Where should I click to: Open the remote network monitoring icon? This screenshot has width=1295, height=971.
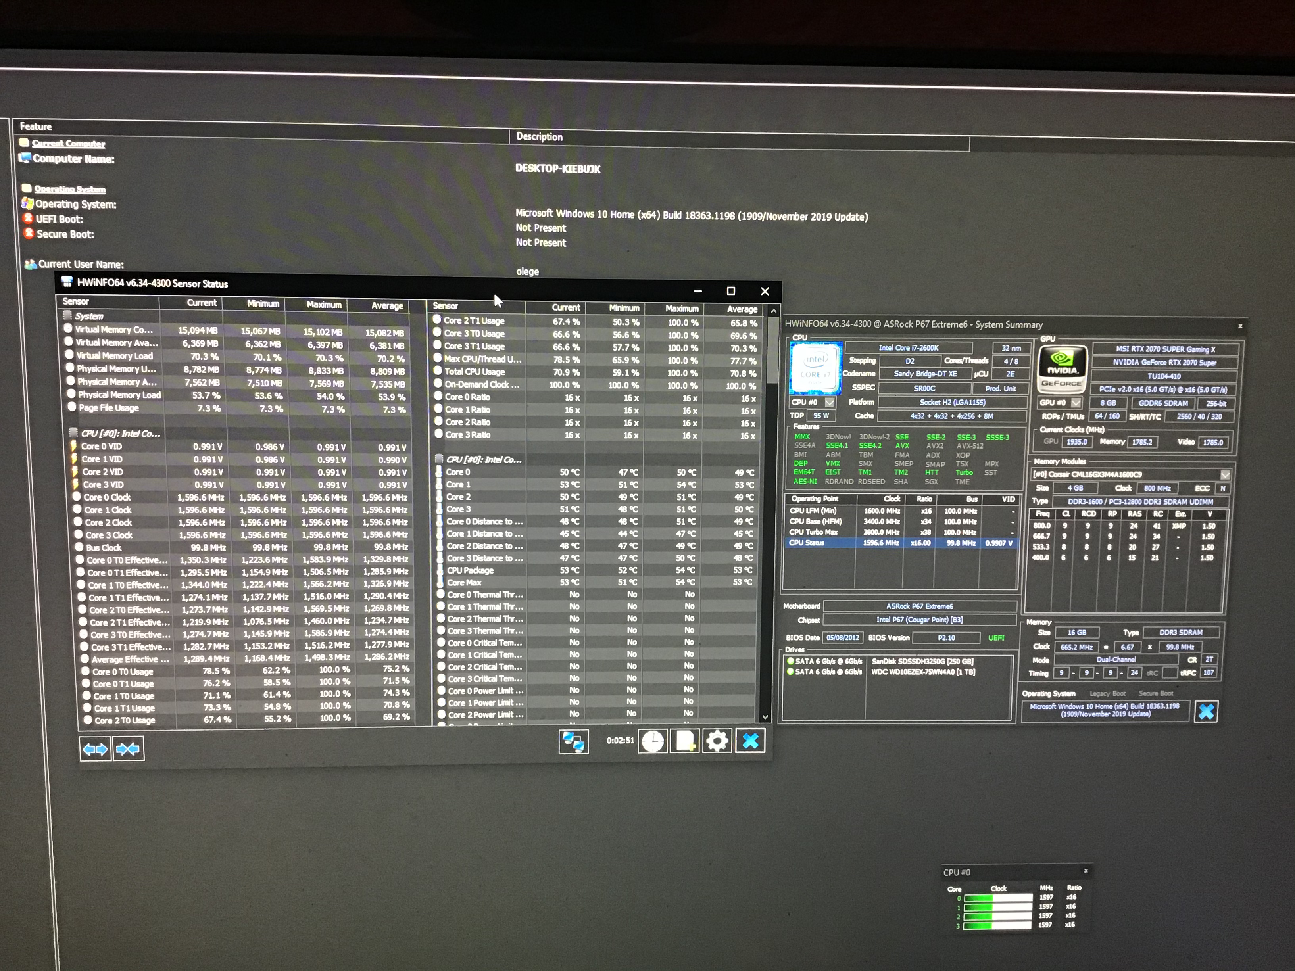tap(573, 742)
